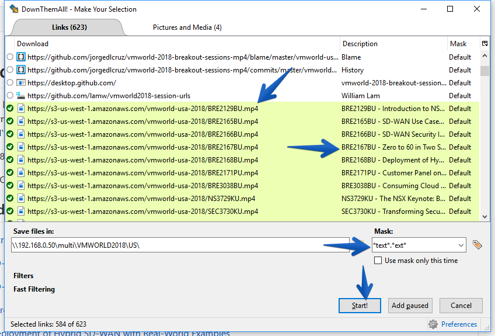495x336 pixels.
Task: Click the Save files in path field
Action: pyautogui.click(x=180, y=245)
